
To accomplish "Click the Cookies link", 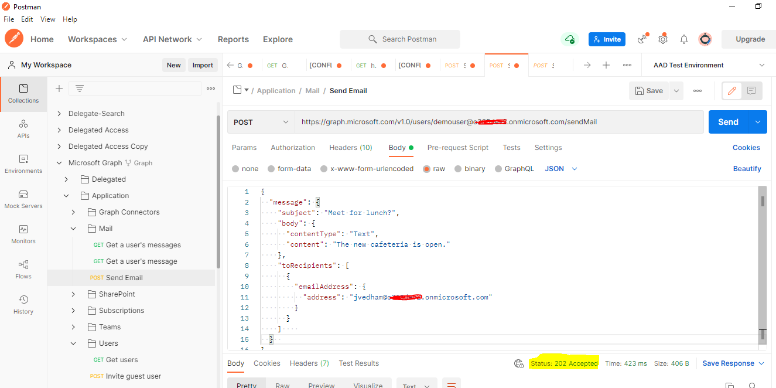I will [x=746, y=148].
